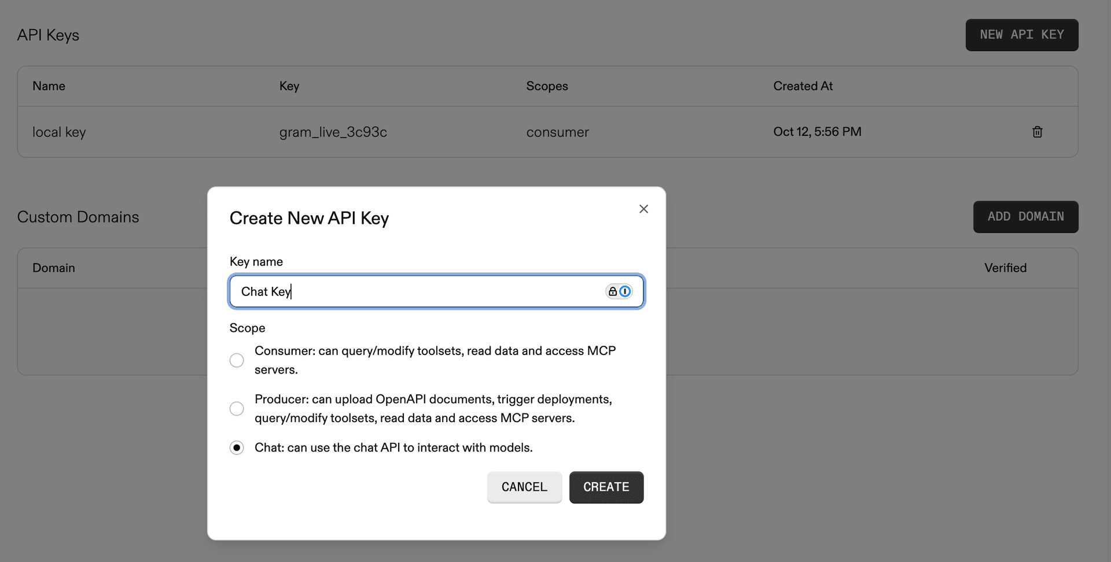1111x562 pixels.
Task: Cancel creating the API key
Action: point(524,487)
